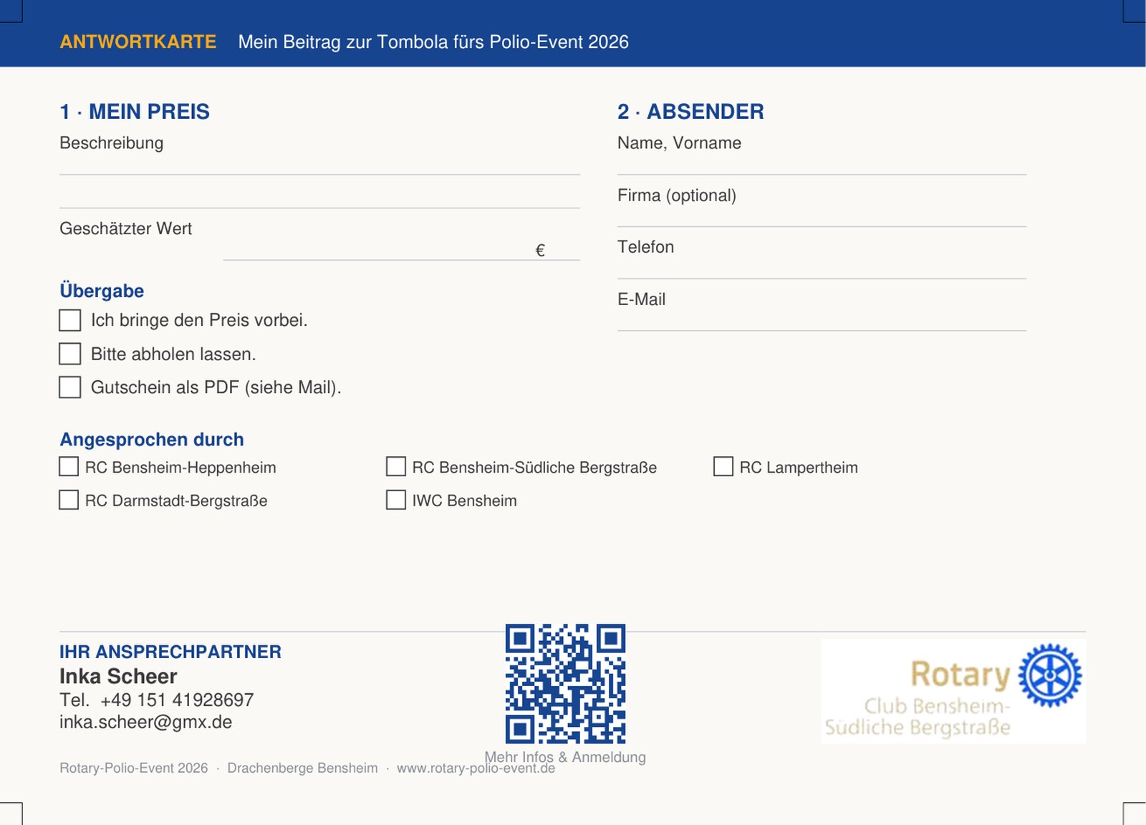
Task: Select RC Darmstadt-Bergstraße checkbox
Action: 69,500
